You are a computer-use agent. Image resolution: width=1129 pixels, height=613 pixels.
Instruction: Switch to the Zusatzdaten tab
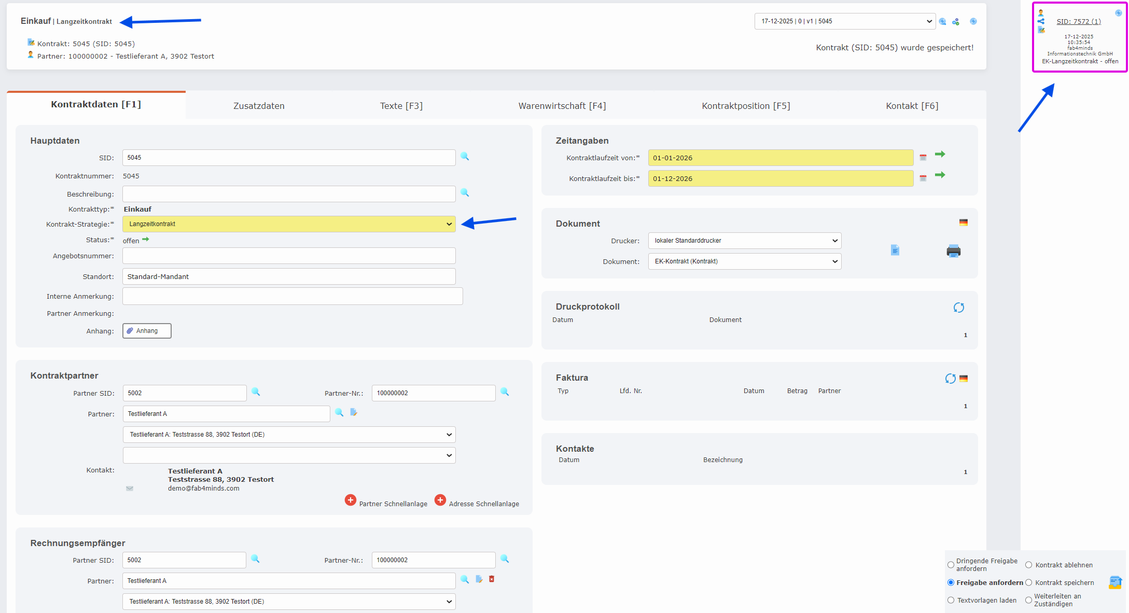click(x=259, y=106)
